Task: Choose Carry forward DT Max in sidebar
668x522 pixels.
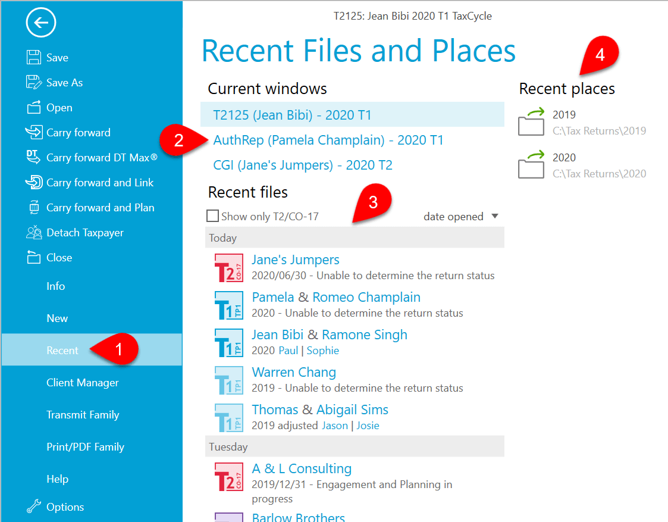Action: pos(102,158)
